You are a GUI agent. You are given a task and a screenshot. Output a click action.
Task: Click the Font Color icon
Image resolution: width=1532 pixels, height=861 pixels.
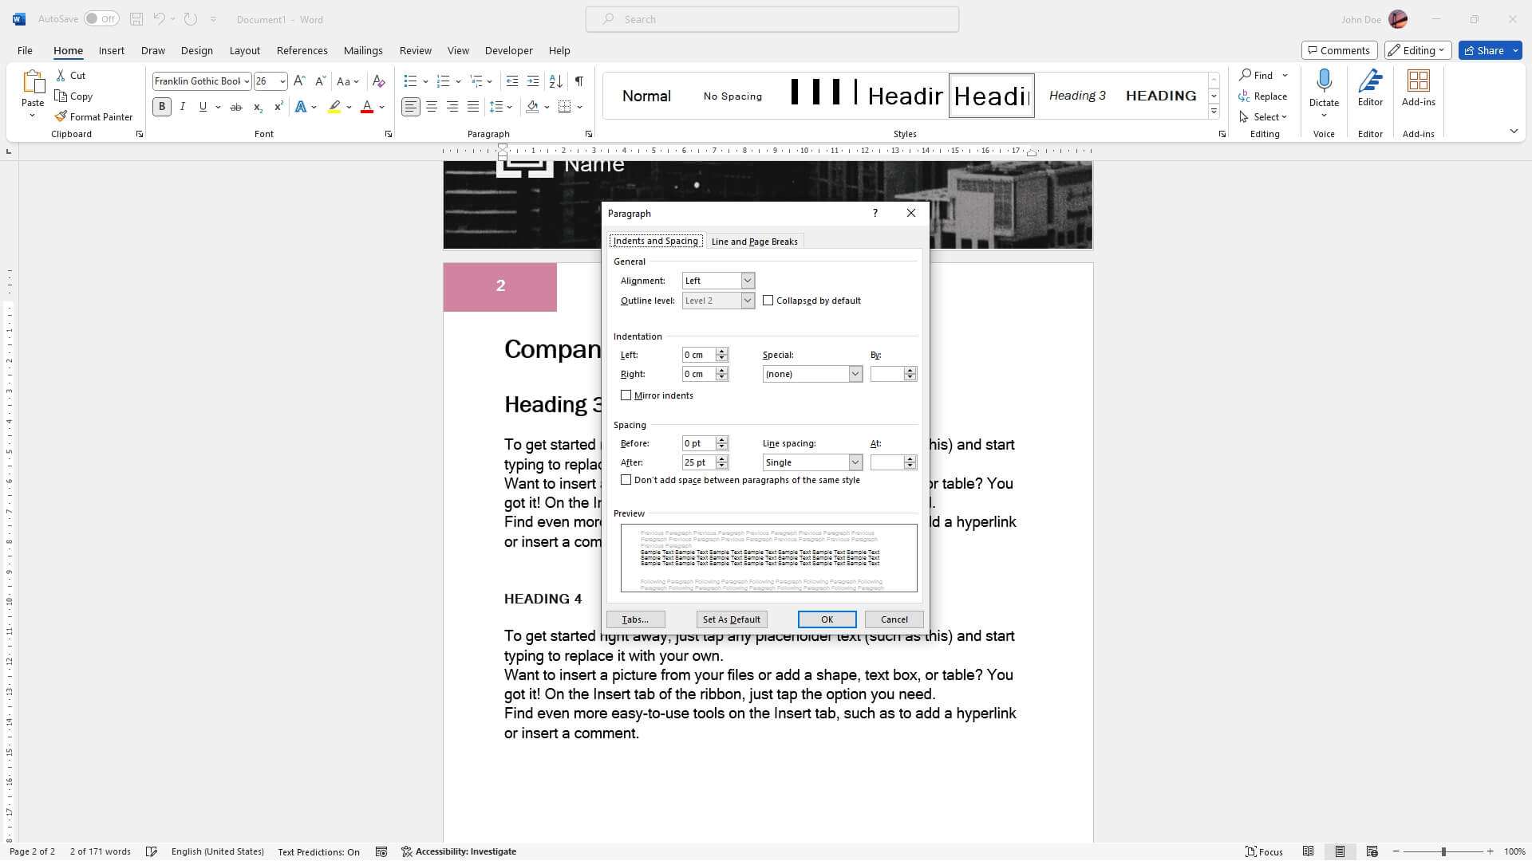(x=367, y=106)
